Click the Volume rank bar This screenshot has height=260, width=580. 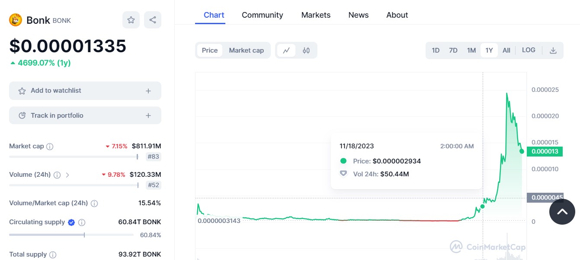(74, 185)
